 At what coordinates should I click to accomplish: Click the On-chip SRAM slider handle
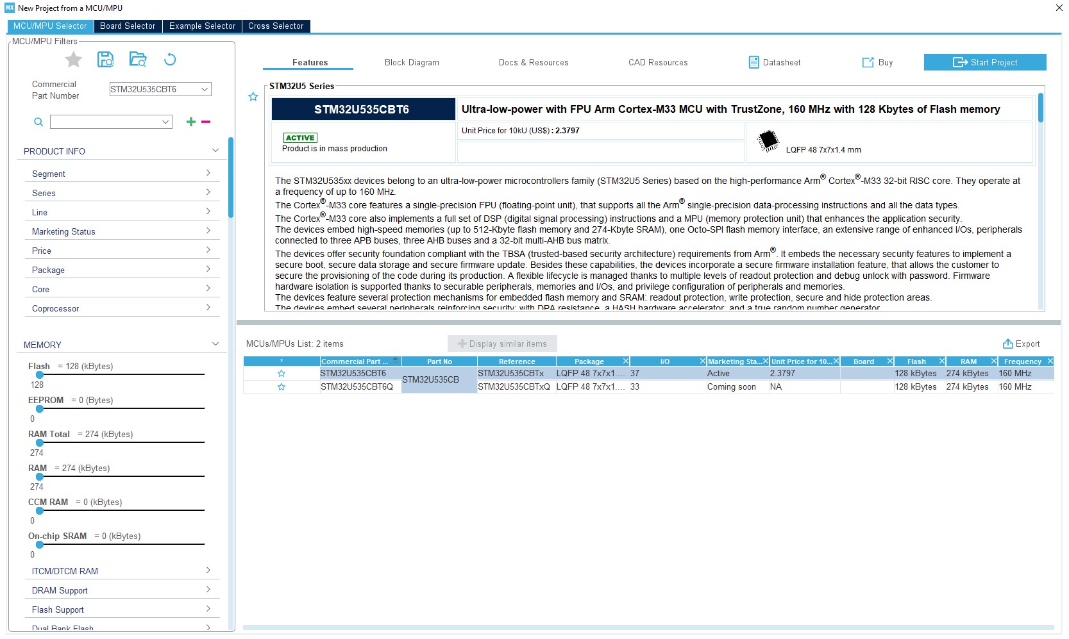click(x=40, y=545)
